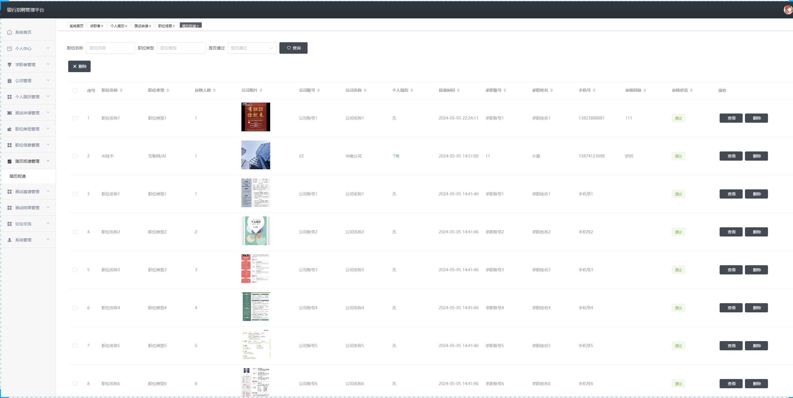Click the 论坛交流 grid icon
This screenshot has height=398, width=793.
pyautogui.click(x=9, y=224)
